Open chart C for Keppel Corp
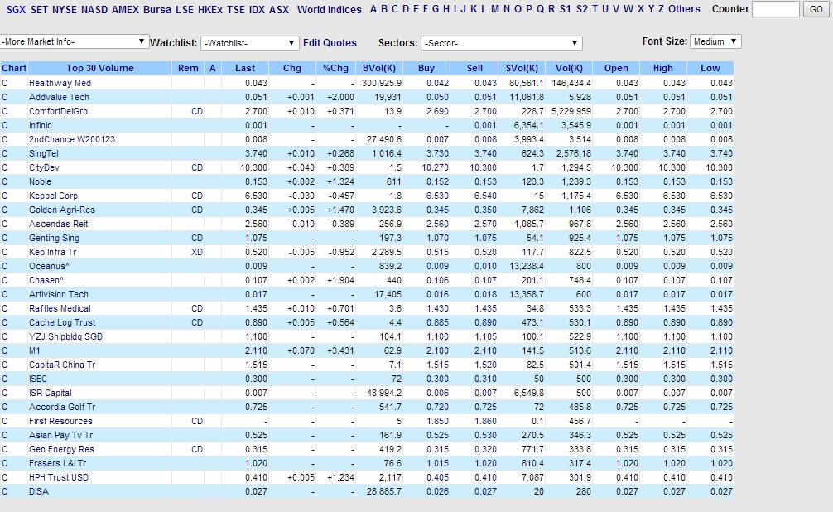Screen dimensions: 833x512 pos(5,196)
